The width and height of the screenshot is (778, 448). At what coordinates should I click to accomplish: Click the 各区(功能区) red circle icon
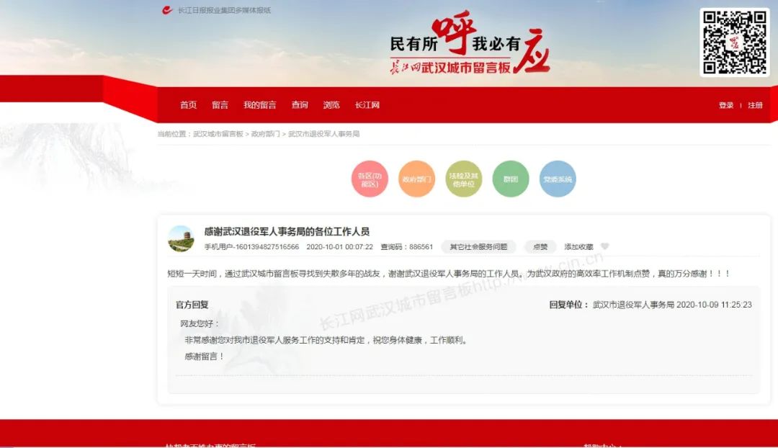[x=370, y=179]
